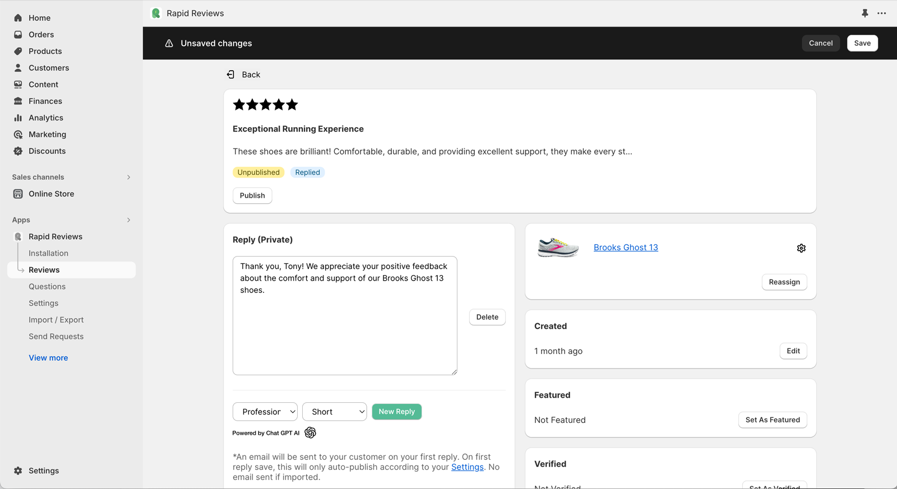Click the Discounts badge icon
897x489 pixels.
[18, 151]
